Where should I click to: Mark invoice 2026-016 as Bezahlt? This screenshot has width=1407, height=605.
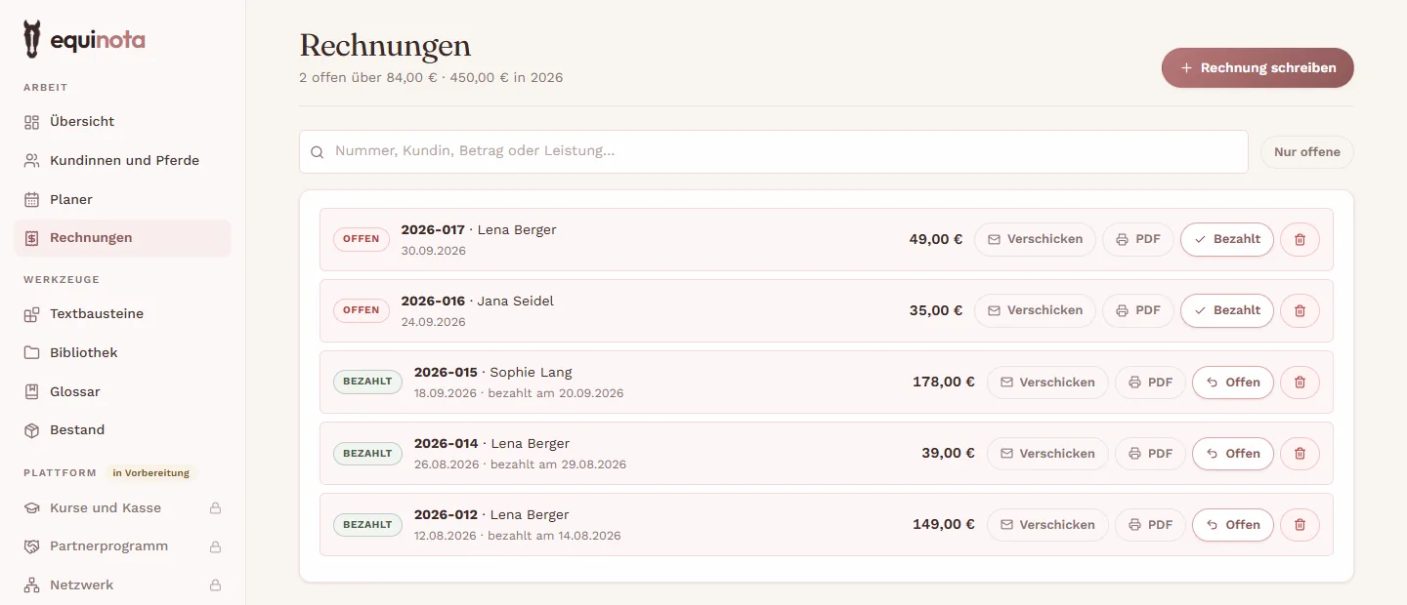coord(1226,310)
